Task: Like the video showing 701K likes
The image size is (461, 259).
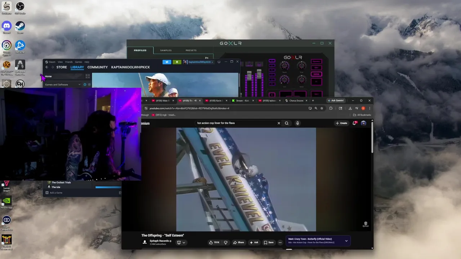Action: coord(214,242)
